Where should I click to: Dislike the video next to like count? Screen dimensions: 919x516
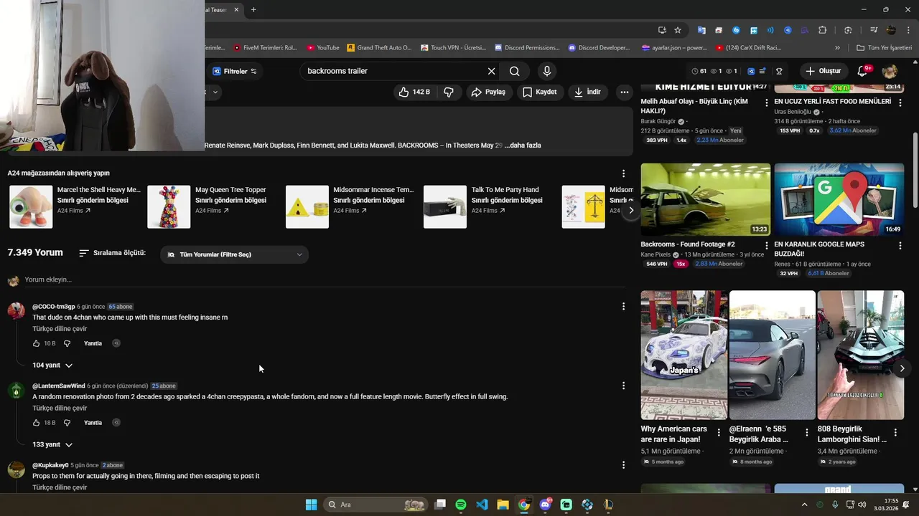click(x=449, y=92)
